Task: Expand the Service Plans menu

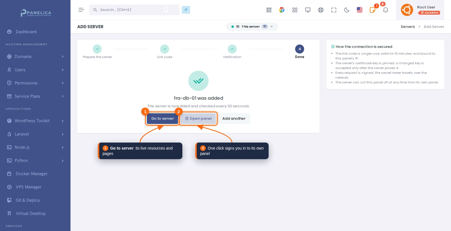Action: 35,96
